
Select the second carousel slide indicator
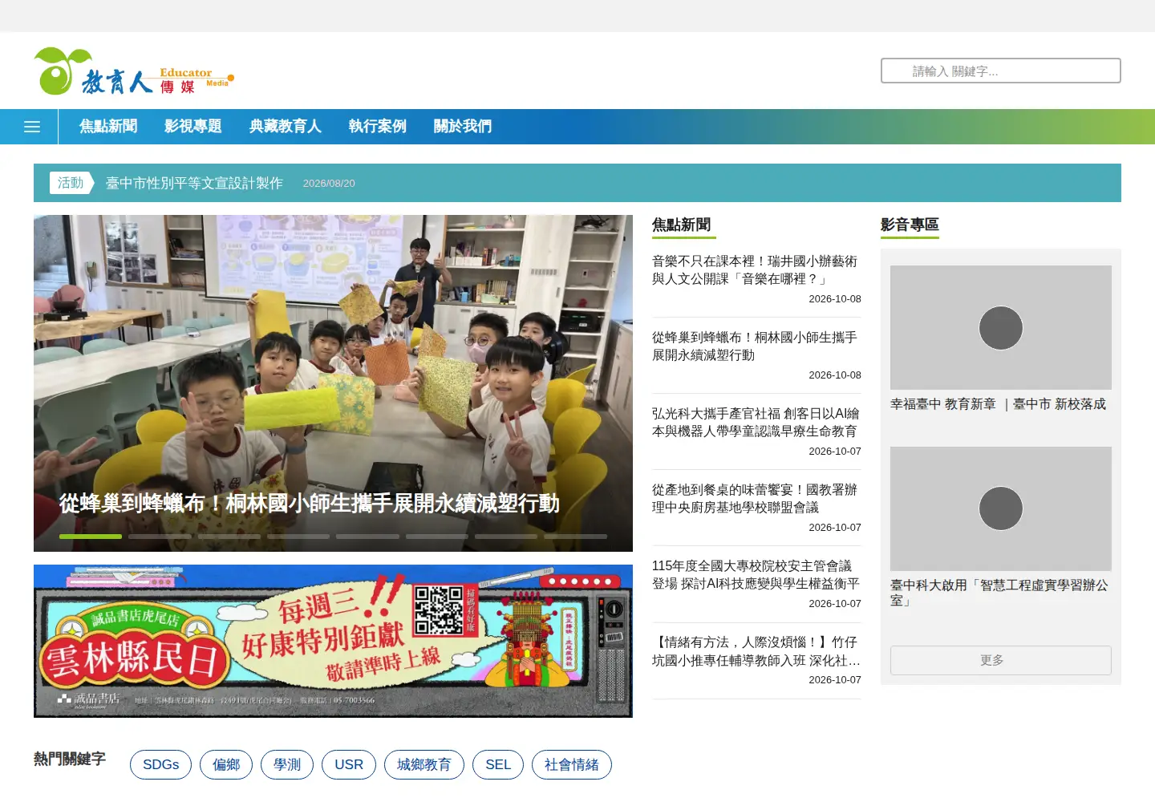160,536
